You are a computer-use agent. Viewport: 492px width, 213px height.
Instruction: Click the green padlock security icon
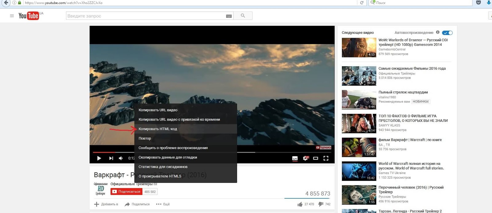20,3
